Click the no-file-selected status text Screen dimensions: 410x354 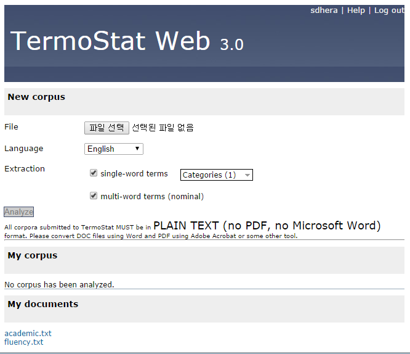tap(163, 128)
